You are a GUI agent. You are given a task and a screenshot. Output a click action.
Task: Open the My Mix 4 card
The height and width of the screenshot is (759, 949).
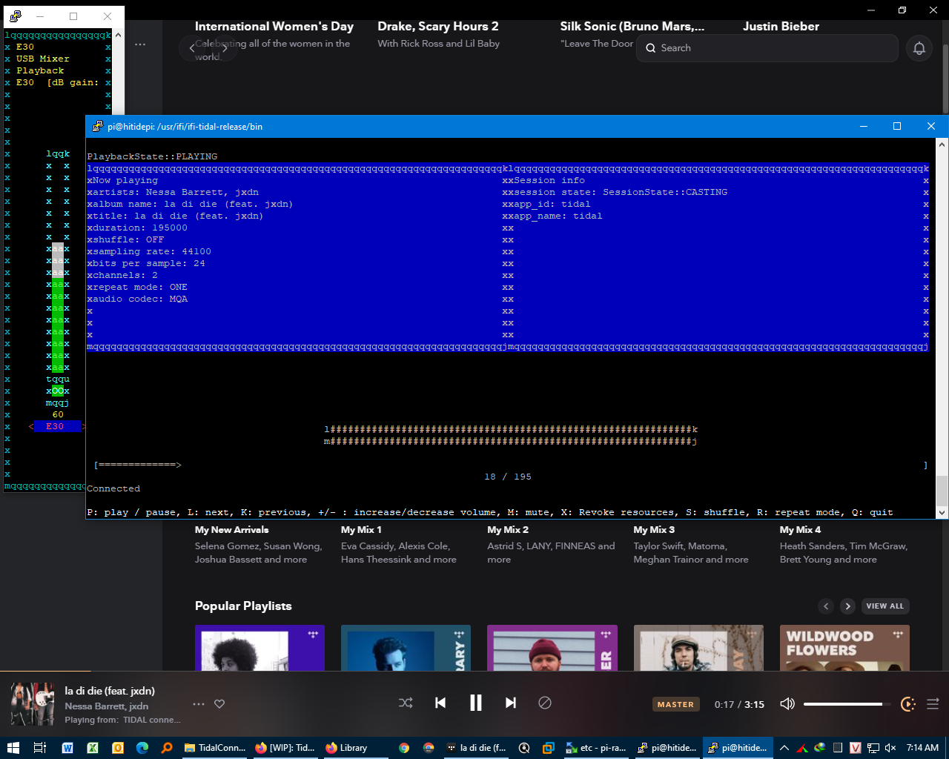click(x=800, y=530)
